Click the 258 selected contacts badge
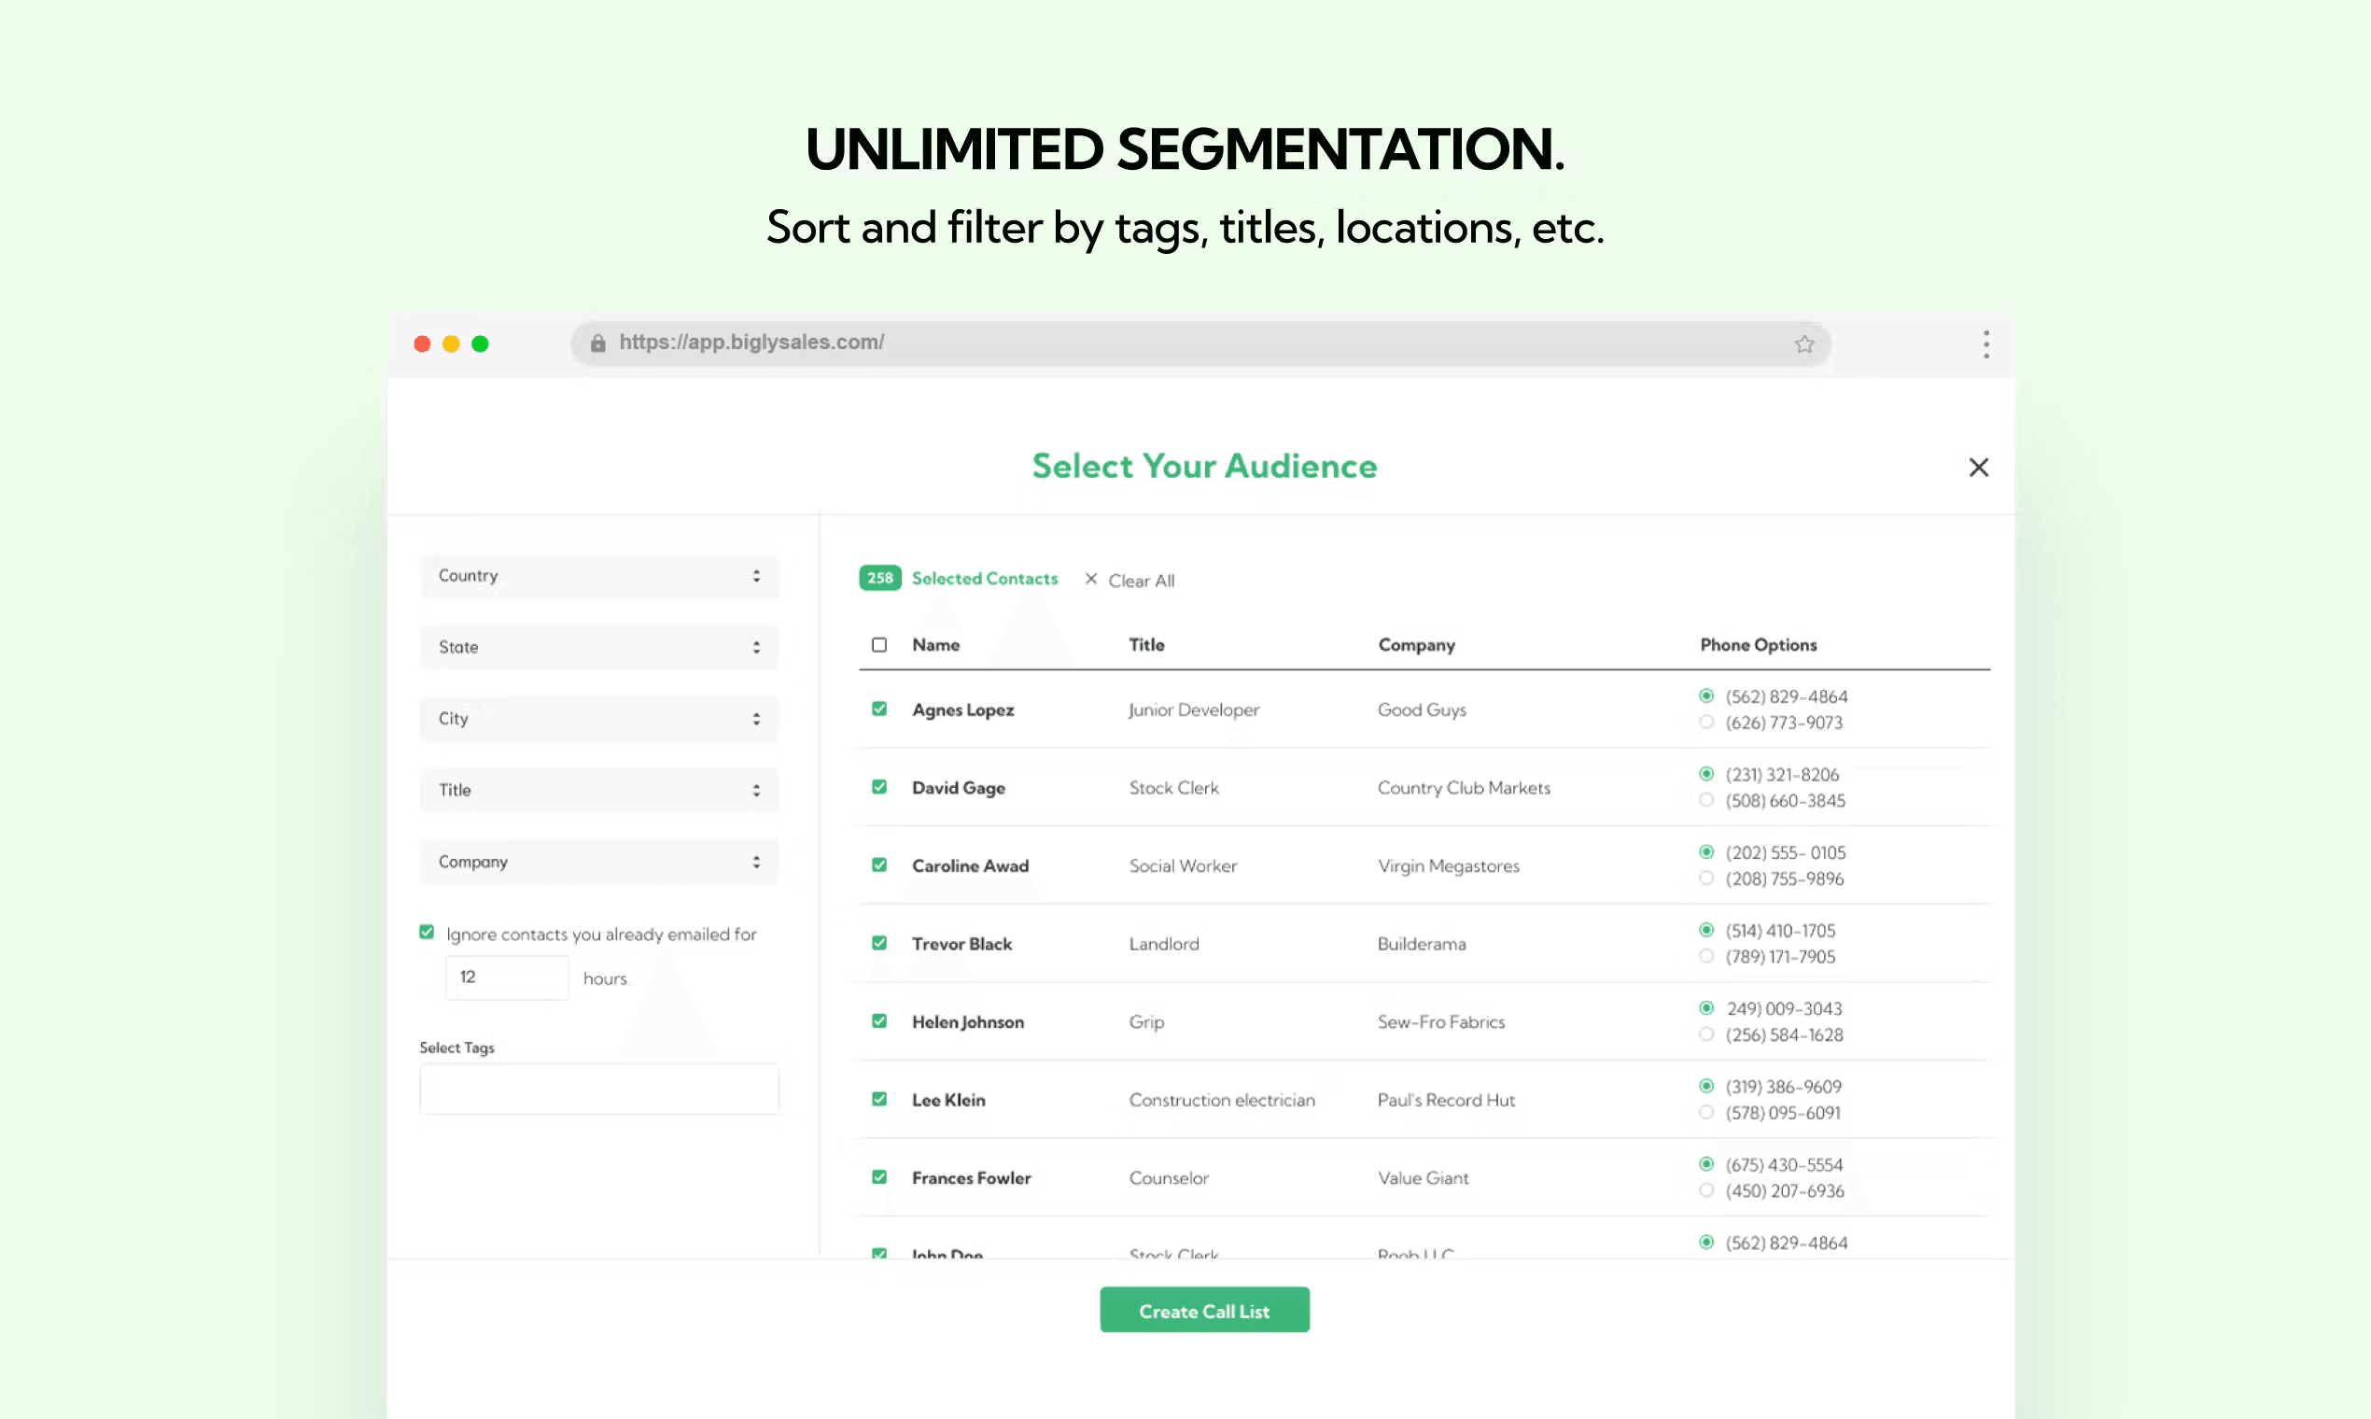Screen dimensions: 2371x1419 878,578
